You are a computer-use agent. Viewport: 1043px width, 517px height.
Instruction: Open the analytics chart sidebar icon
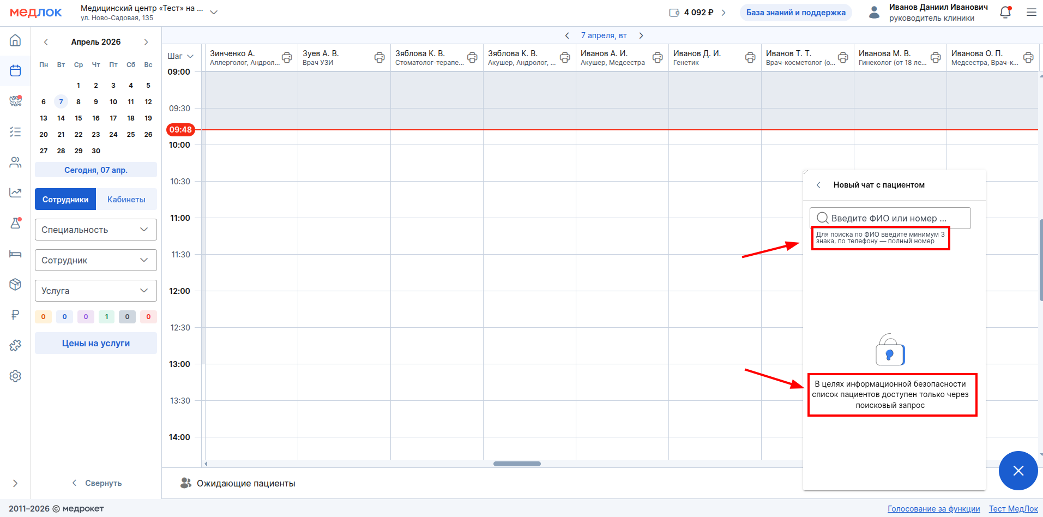tap(15, 193)
